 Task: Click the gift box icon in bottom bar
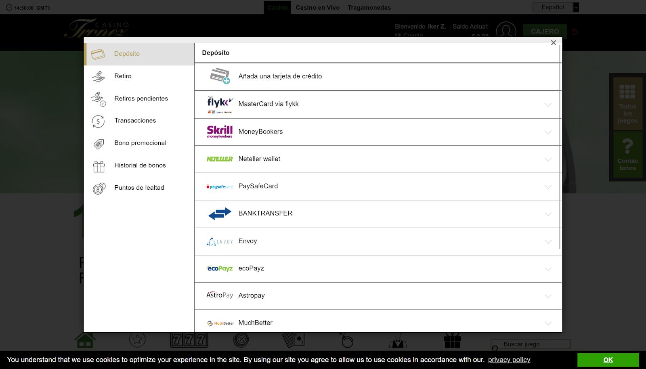point(452,340)
